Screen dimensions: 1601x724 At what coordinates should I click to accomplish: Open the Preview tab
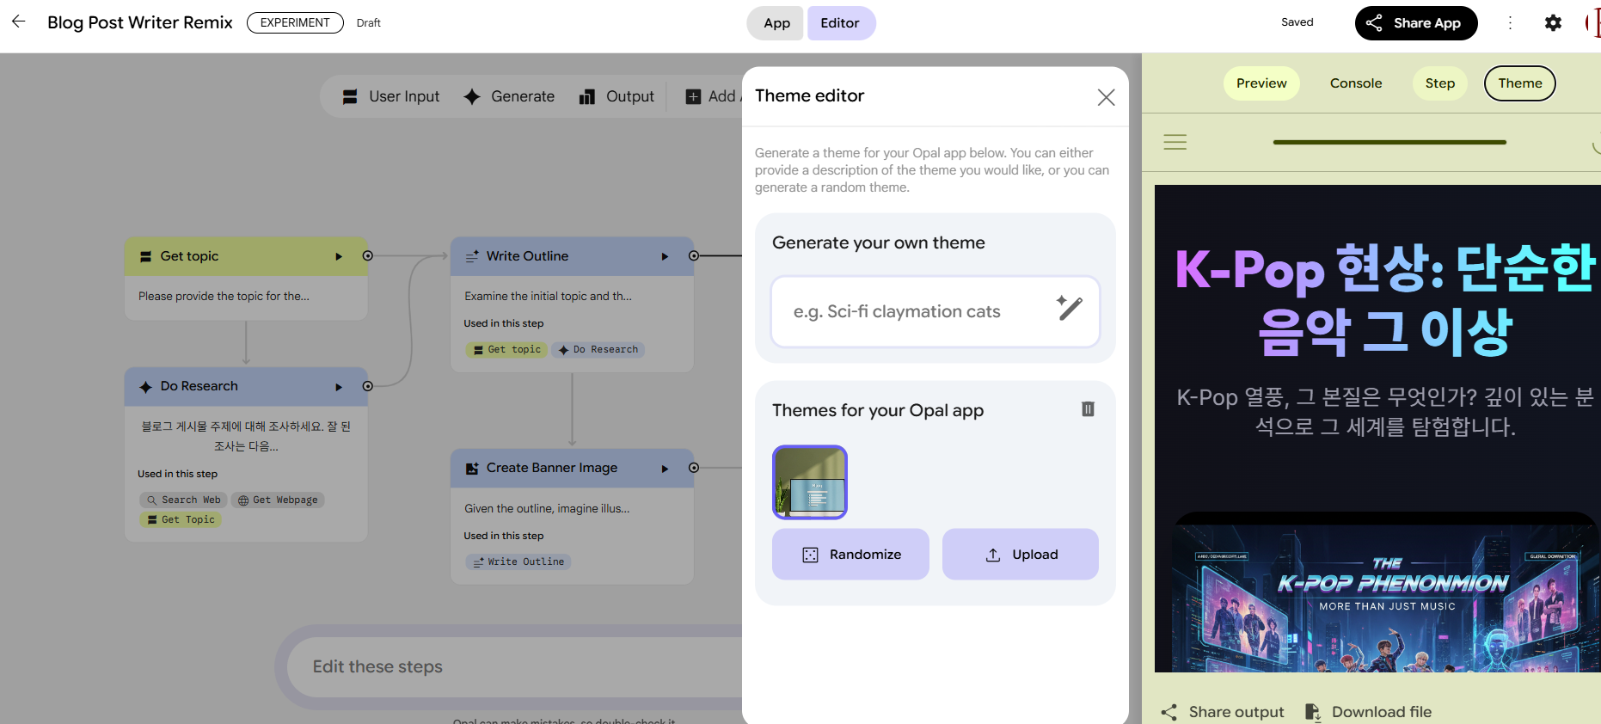pos(1261,83)
